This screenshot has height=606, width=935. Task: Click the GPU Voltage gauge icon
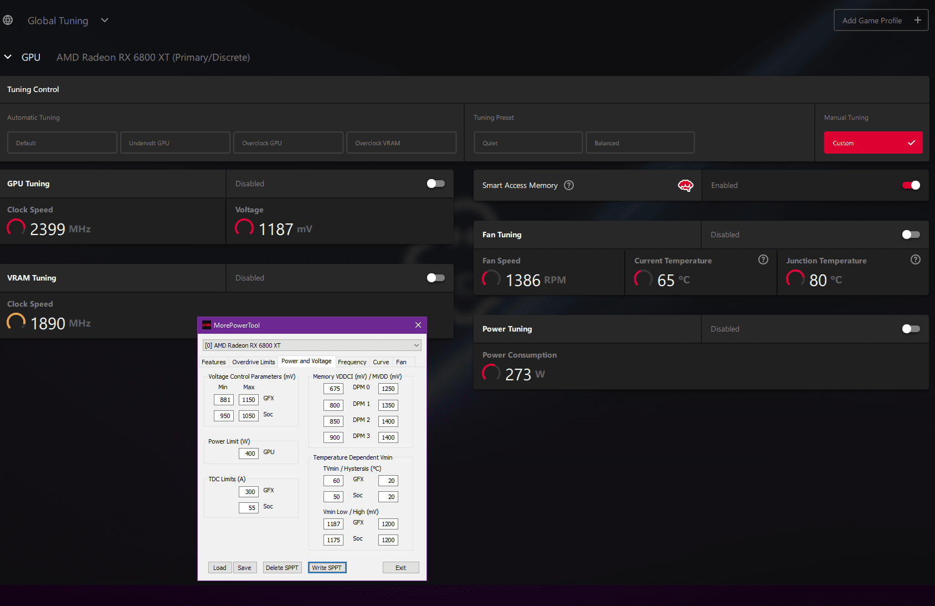(244, 228)
